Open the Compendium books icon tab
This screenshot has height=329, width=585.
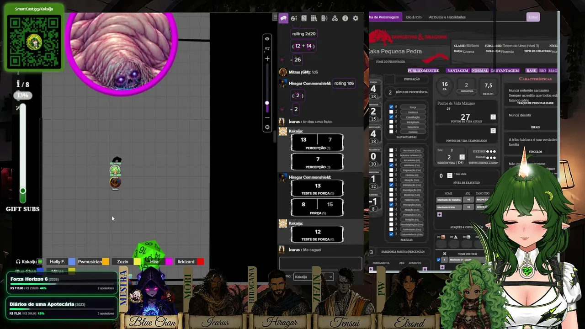pyautogui.click(x=314, y=18)
